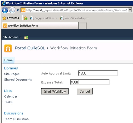Screen dimensions: 133x123
Task: Click into the Auto Approval Limit field
Action: point(98,73)
